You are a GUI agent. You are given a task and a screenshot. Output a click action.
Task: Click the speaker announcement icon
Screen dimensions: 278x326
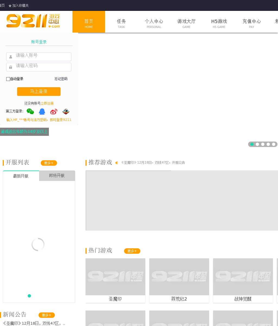coord(117,163)
